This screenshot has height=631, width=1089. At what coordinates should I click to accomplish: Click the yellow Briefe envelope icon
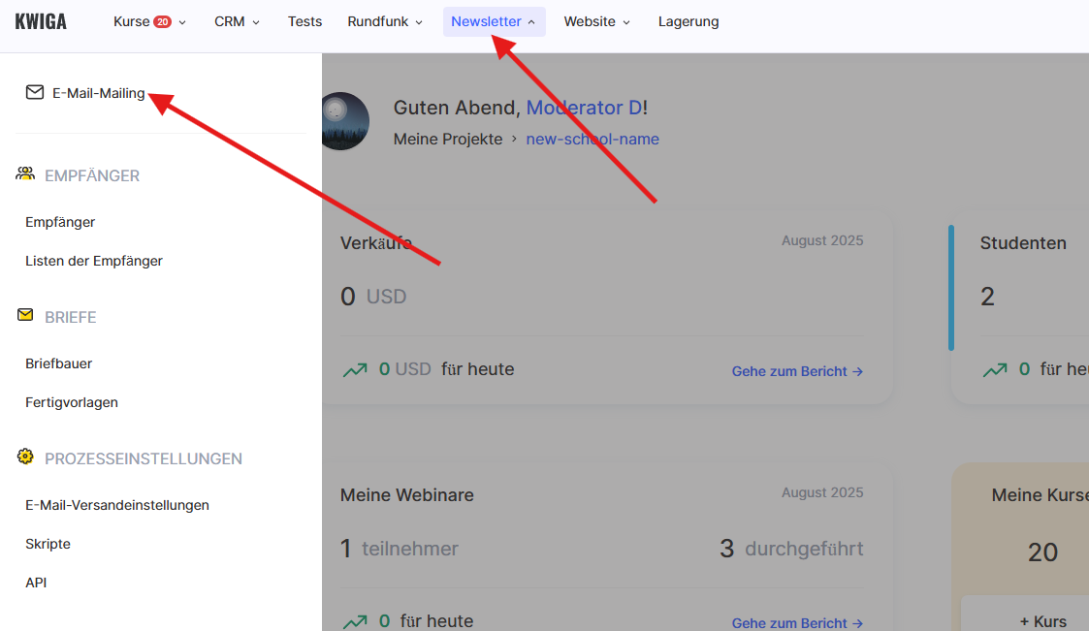tap(25, 316)
